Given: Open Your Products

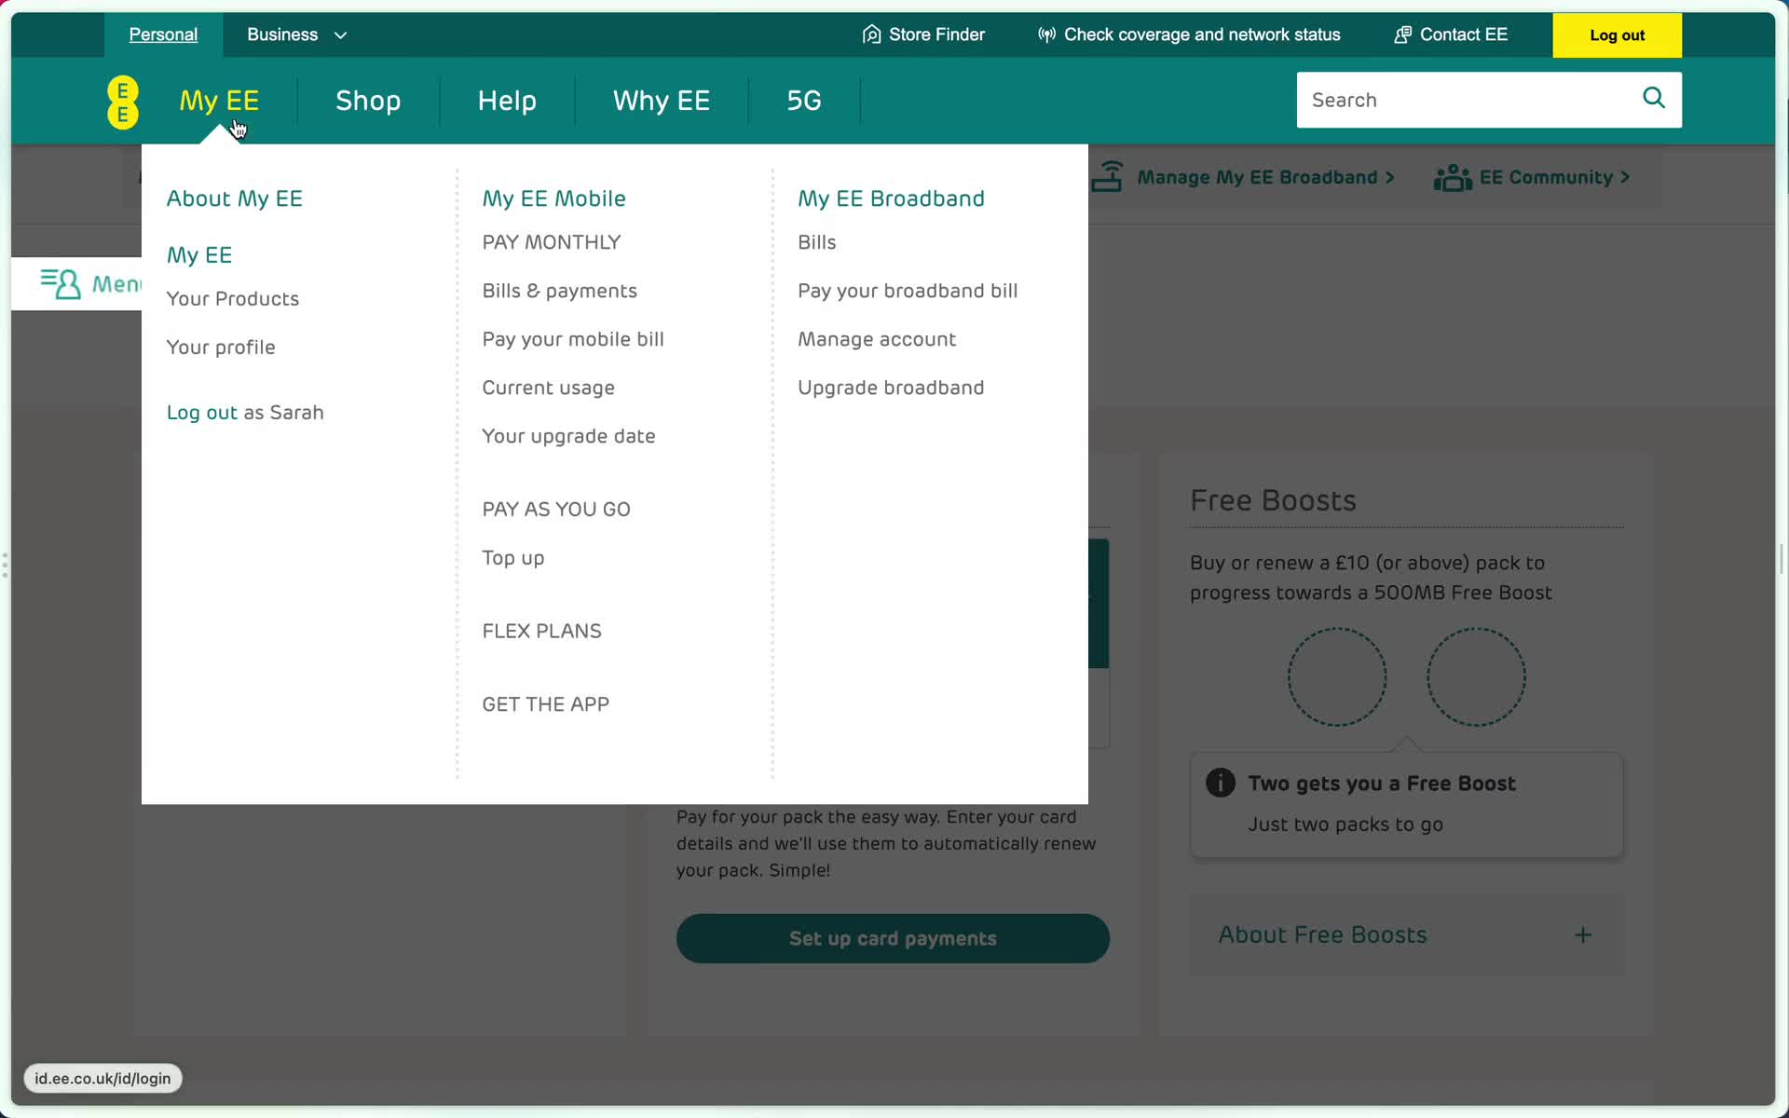Looking at the screenshot, I should click(x=233, y=299).
